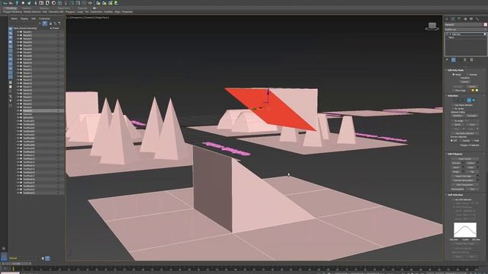
Task: Select Polygon sub-object level icon
Action: (469, 100)
